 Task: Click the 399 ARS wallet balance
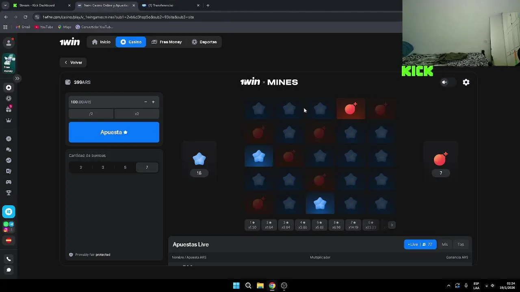click(78, 82)
